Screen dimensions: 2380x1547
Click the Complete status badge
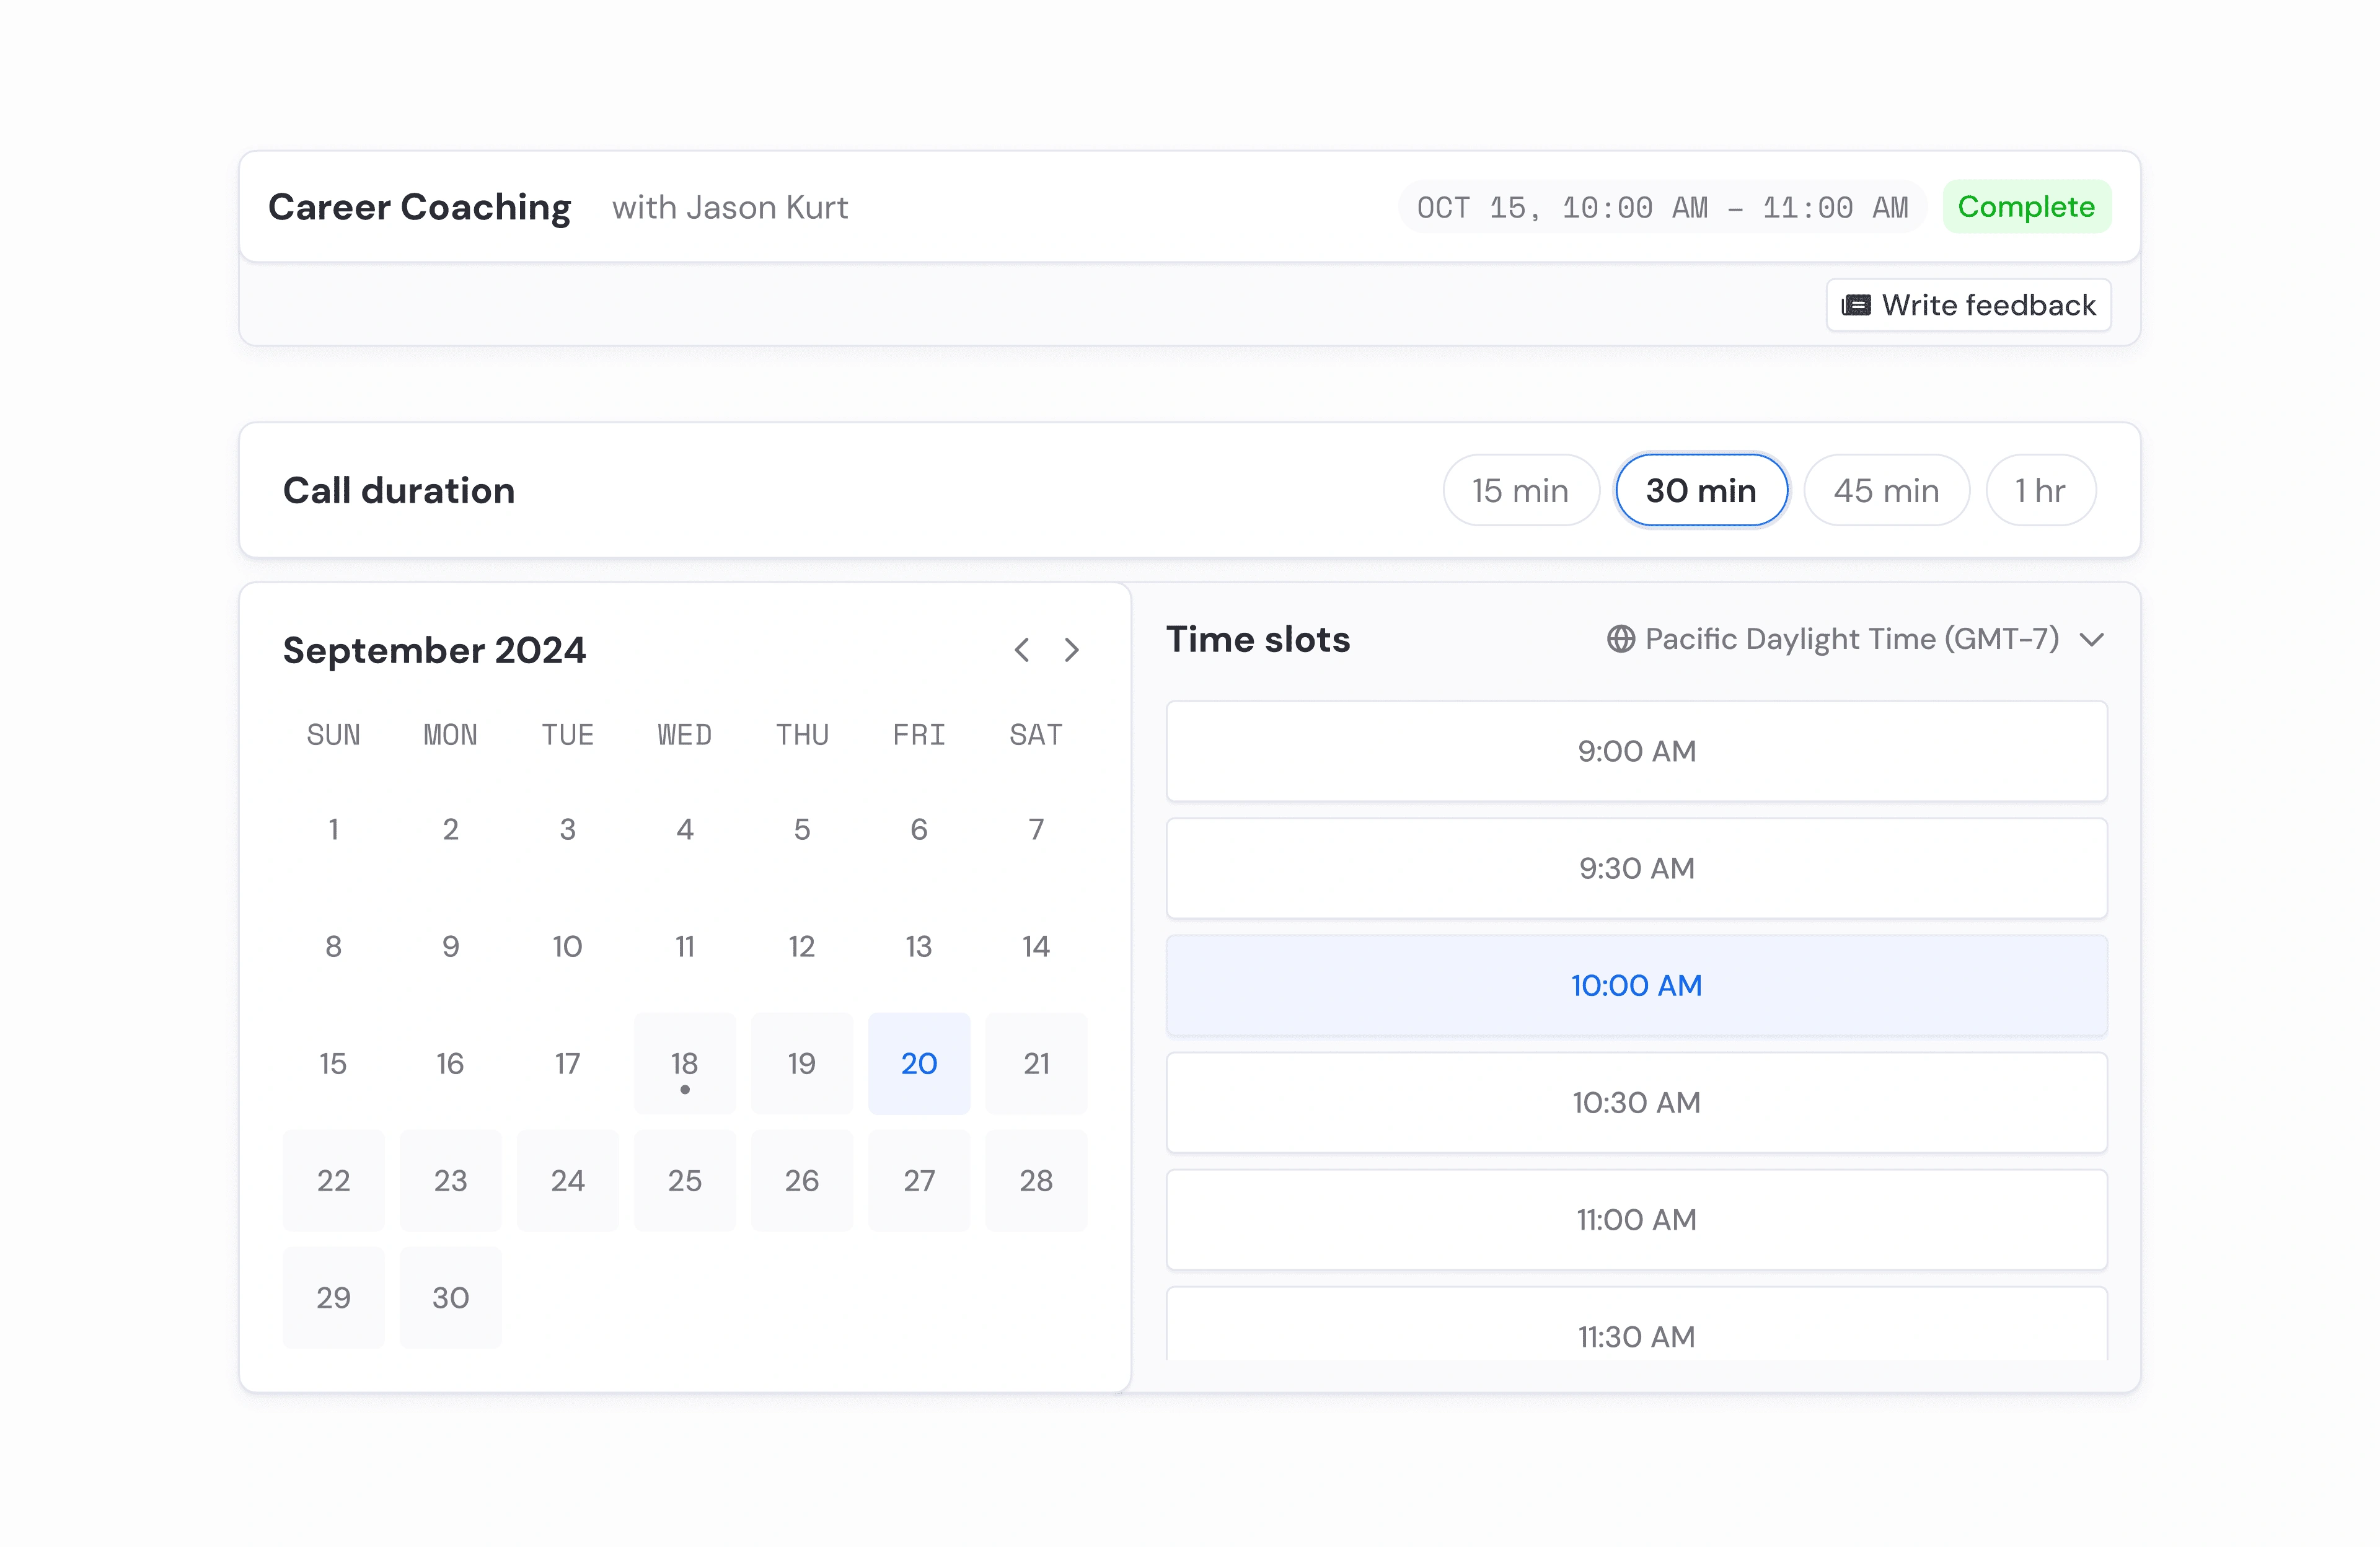pyautogui.click(x=2026, y=207)
